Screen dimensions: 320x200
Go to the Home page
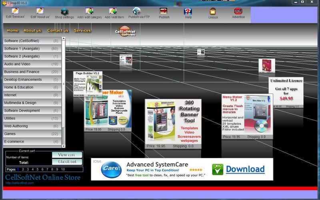(13, 30)
